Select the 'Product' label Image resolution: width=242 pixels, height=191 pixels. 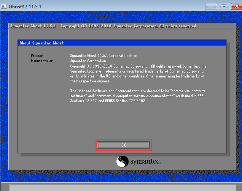click(x=37, y=56)
